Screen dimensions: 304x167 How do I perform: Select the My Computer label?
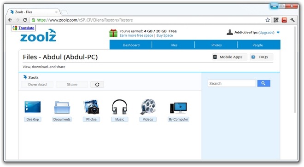[178, 119]
